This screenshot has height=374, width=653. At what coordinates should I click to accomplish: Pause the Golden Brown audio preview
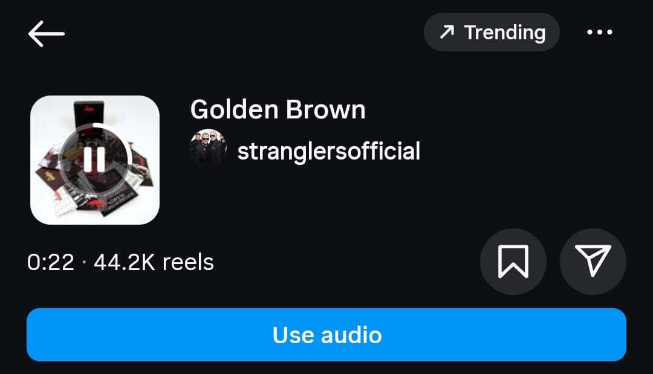tap(94, 160)
